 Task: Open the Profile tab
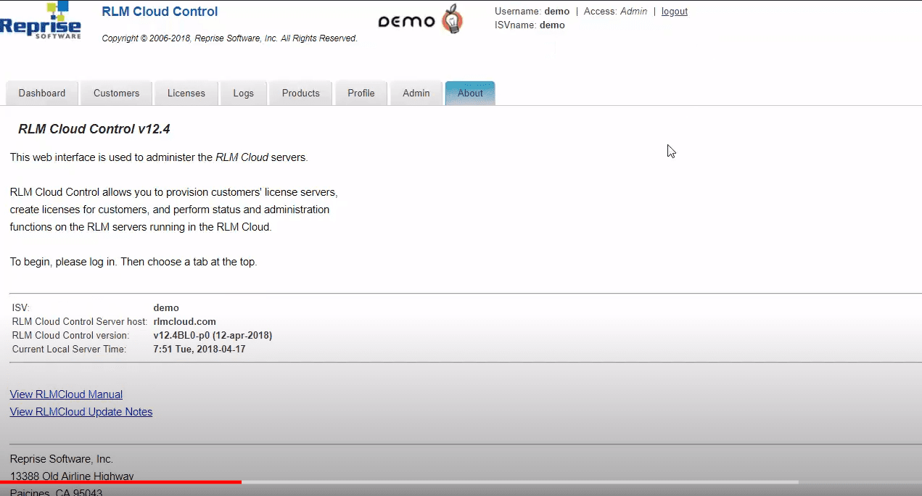(x=361, y=93)
